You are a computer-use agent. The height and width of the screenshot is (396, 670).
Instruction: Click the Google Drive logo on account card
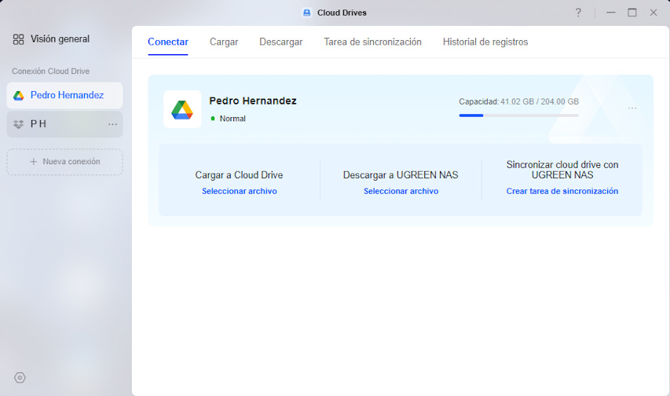tap(182, 109)
